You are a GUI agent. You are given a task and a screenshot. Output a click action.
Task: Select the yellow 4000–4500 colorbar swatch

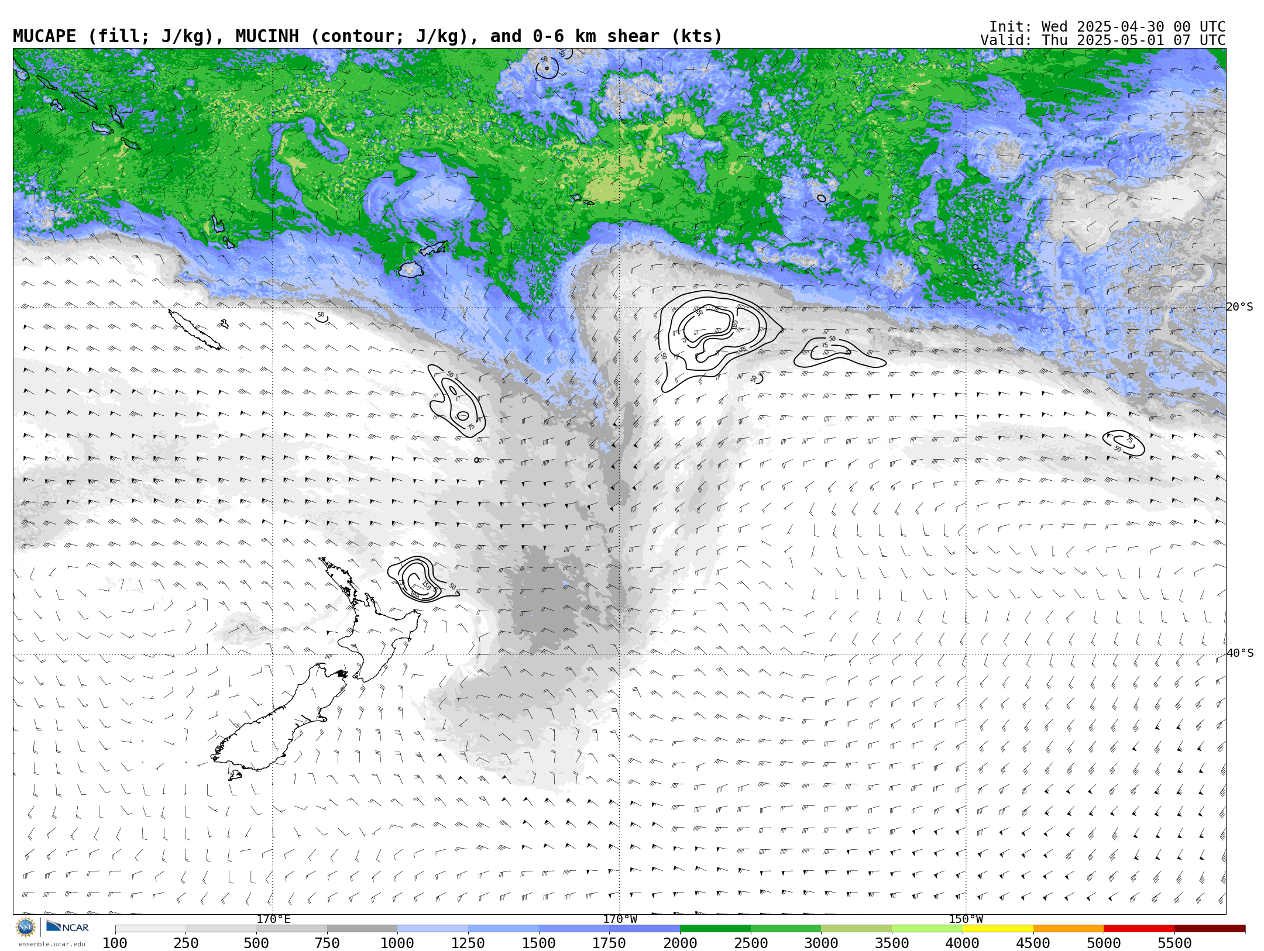click(x=998, y=928)
